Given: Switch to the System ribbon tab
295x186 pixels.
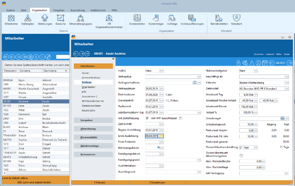Looking at the screenshot, I should (x=10, y=10).
